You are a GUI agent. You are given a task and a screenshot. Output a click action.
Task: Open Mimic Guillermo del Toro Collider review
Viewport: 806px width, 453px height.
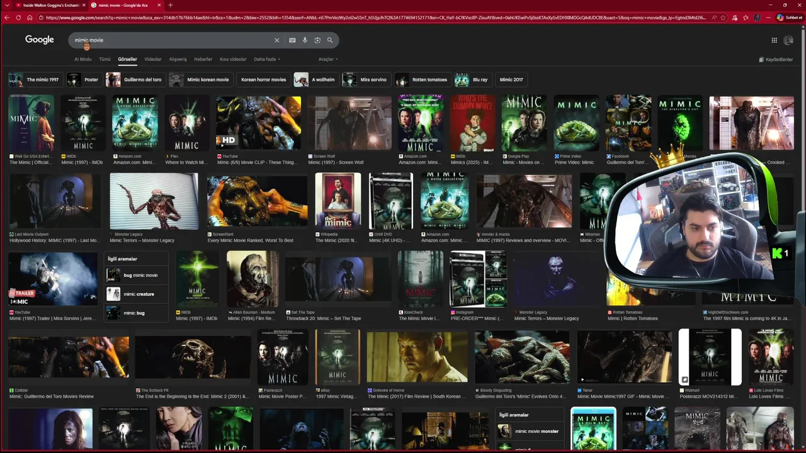[69, 357]
